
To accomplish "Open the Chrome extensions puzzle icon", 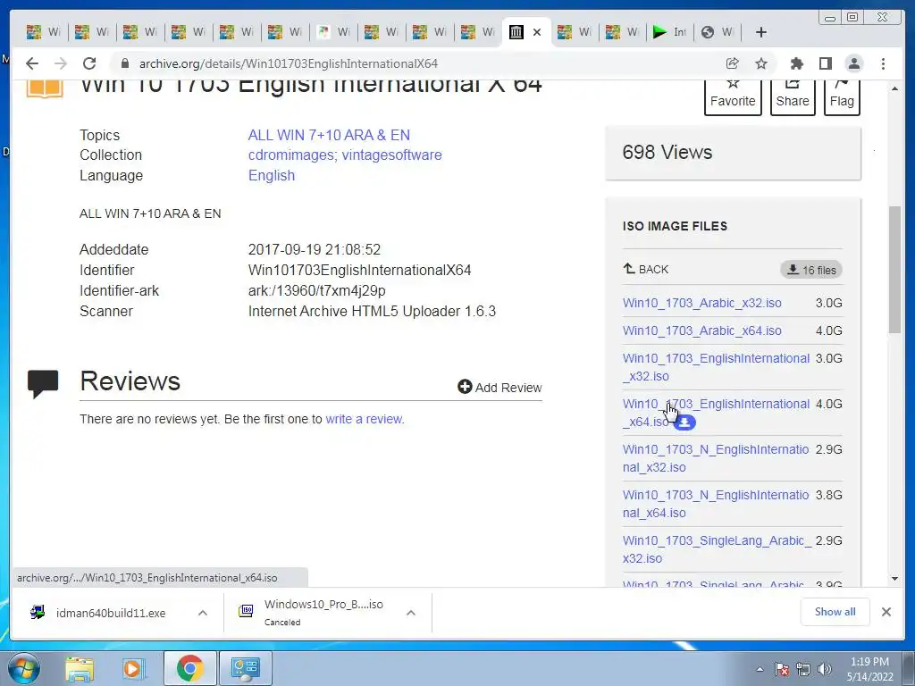I will click(796, 63).
